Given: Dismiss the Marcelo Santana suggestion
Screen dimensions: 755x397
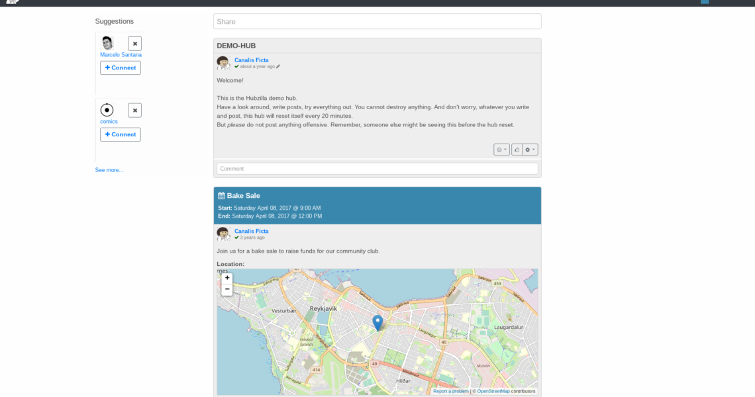Looking at the screenshot, I should click(134, 44).
